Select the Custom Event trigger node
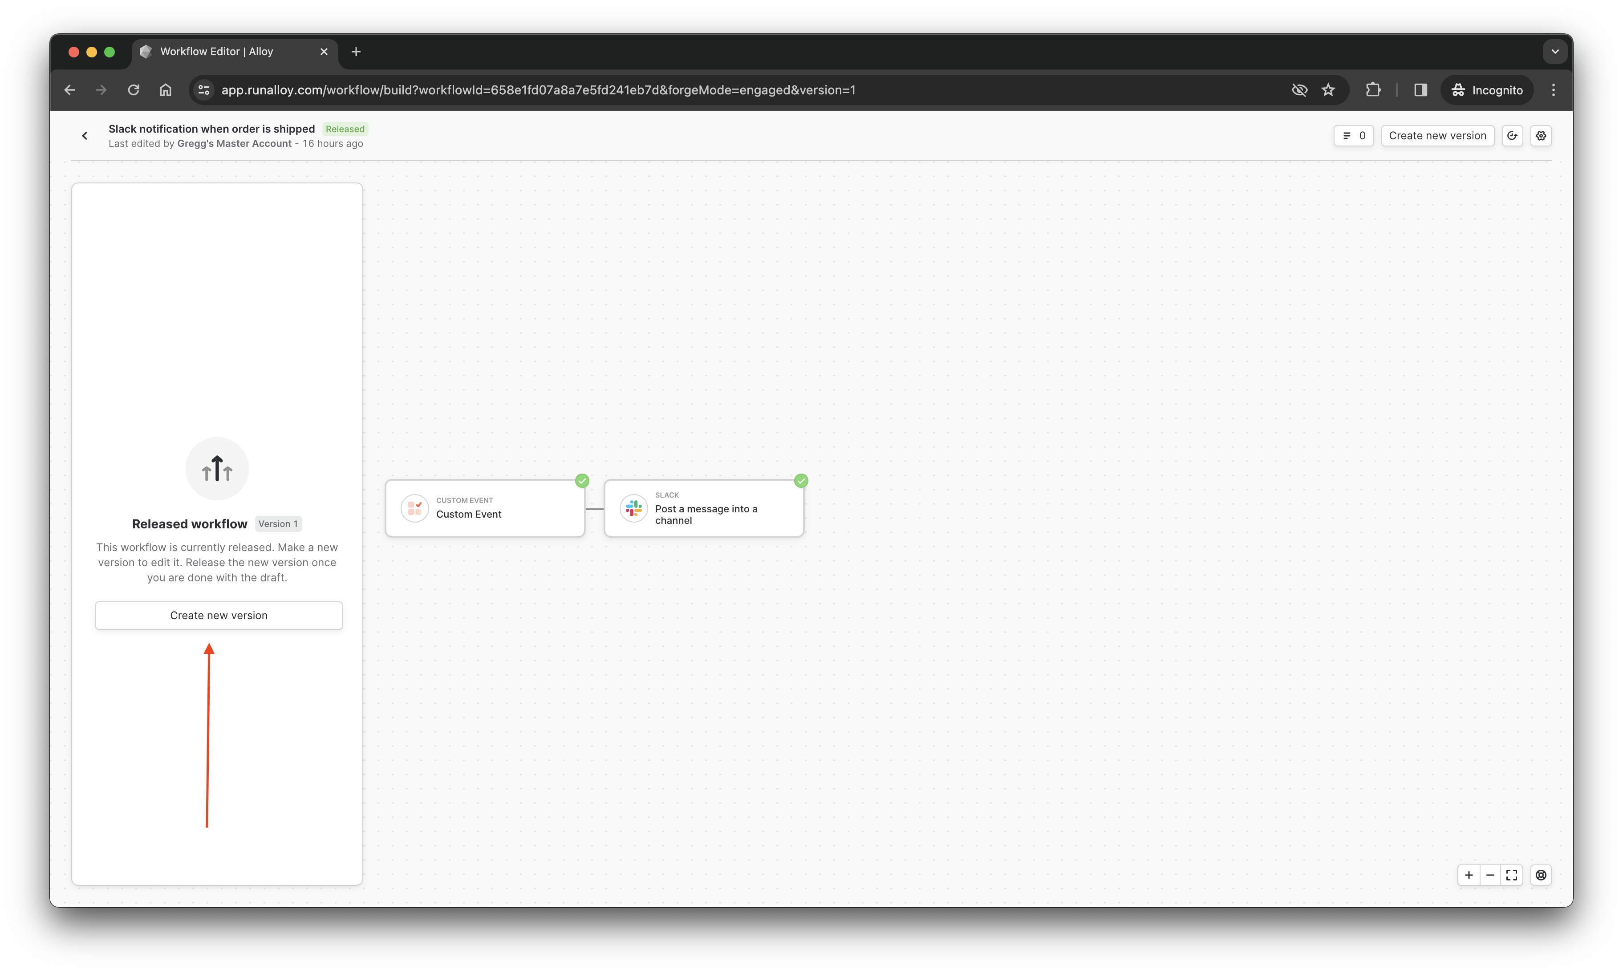 coord(485,508)
